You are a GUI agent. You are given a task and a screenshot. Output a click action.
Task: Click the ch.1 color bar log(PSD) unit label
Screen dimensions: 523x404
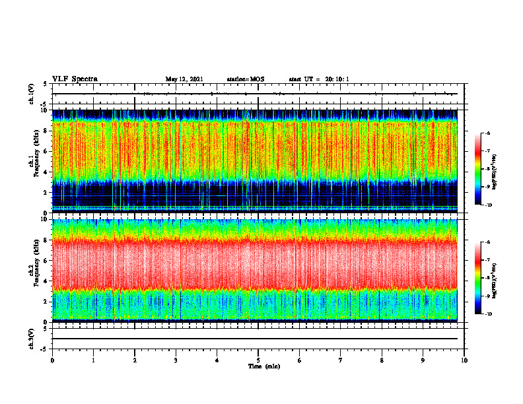point(495,172)
